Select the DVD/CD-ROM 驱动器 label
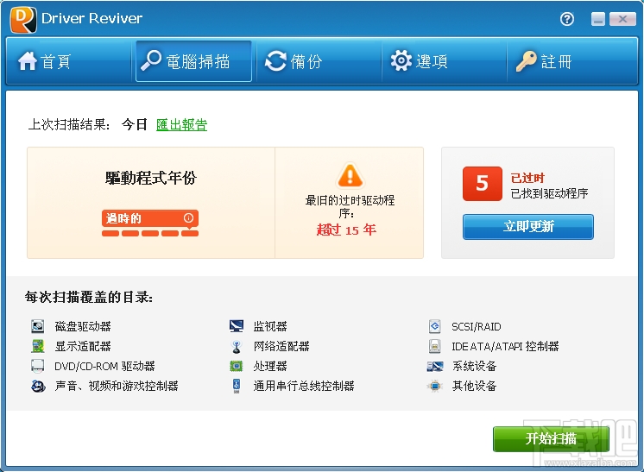 pyautogui.click(x=104, y=366)
